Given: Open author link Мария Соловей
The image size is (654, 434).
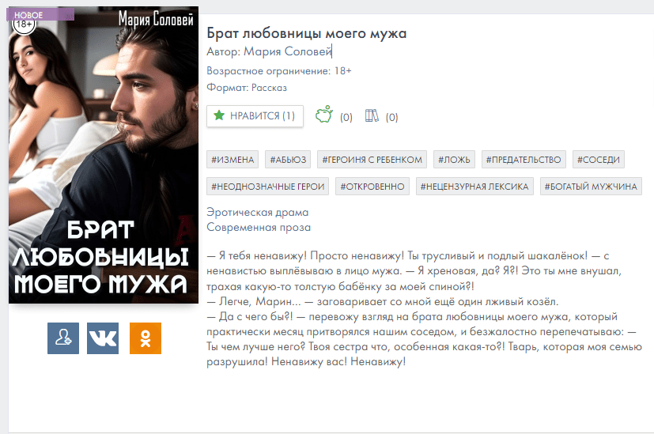Looking at the screenshot, I should (287, 51).
